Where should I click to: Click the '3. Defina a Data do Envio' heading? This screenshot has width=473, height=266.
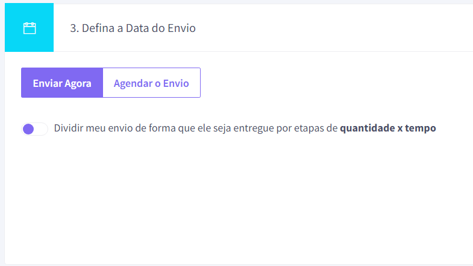point(133,28)
